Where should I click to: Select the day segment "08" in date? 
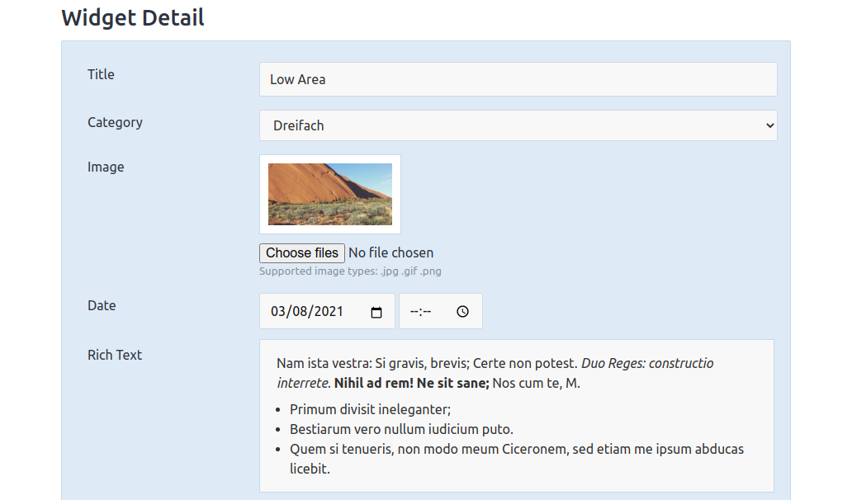pyautogui.click(x=301, y=312)
